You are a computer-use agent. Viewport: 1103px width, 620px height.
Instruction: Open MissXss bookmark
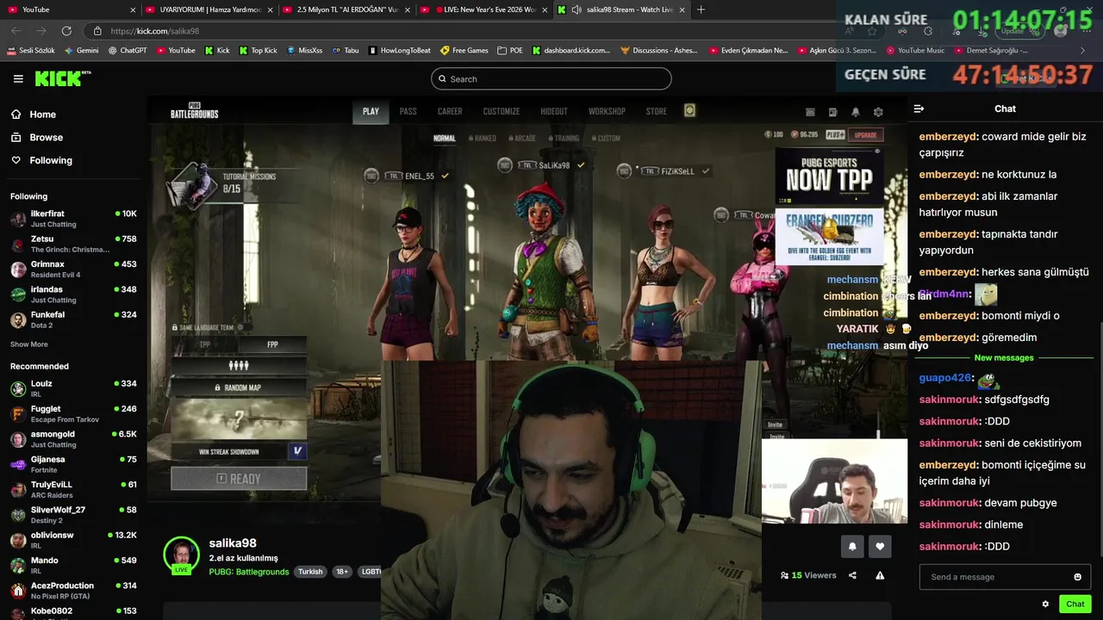click(x=304, y=51)
